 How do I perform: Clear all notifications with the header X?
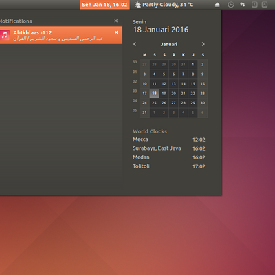point(116,21)
